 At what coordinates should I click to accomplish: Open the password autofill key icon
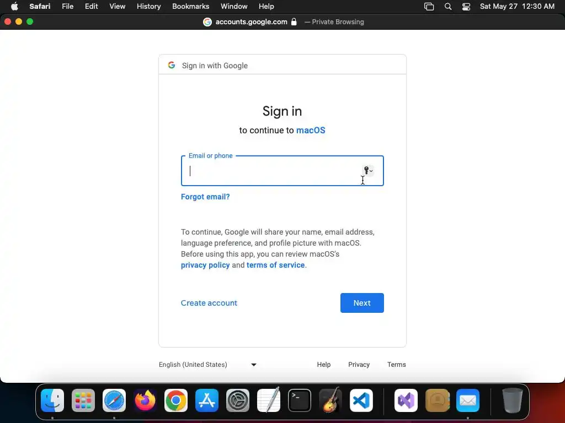coord(367,171)
